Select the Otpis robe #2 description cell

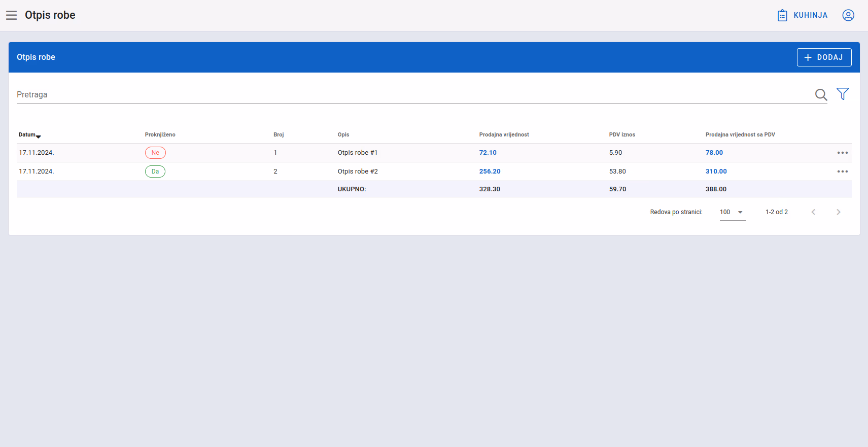358,171
